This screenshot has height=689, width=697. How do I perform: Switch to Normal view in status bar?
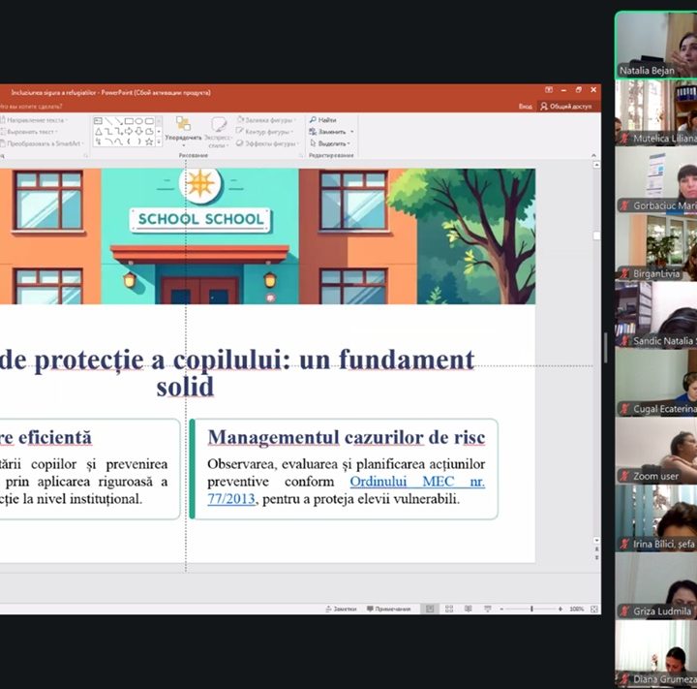point(429,609)
